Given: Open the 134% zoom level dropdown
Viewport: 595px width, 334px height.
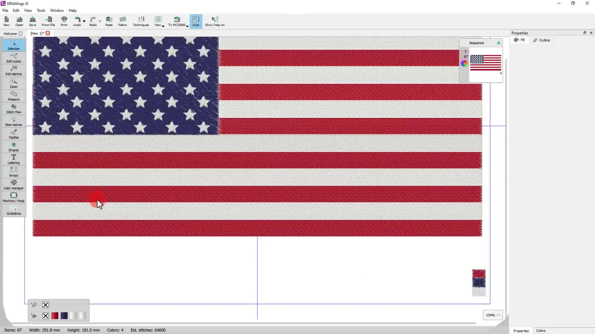Looking at the screenshot, I should tap(493, 315).
